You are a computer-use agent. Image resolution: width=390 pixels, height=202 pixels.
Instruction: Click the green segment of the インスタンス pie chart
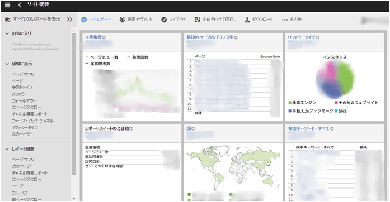tap(346, 78)
